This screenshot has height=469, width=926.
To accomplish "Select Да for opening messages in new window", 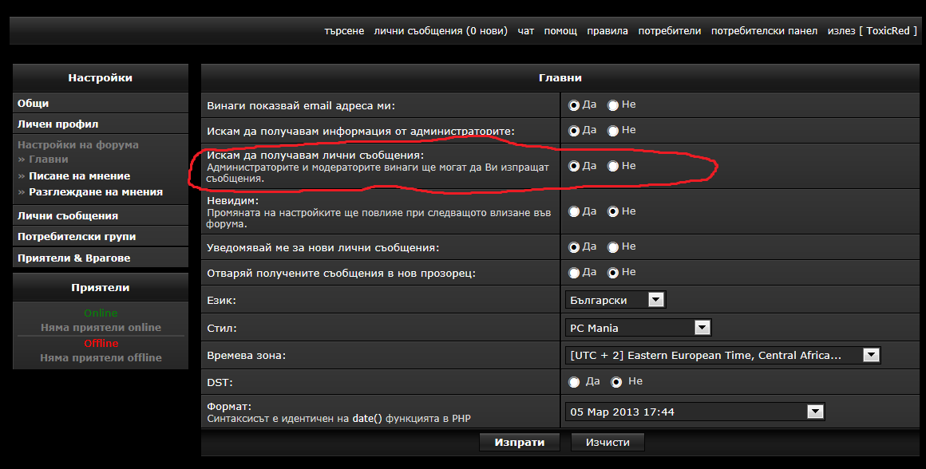I will [573, 273].
